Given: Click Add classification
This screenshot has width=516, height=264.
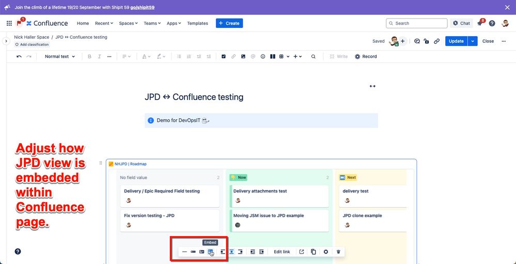Looking at the screenshot, I should coord(32,44).
